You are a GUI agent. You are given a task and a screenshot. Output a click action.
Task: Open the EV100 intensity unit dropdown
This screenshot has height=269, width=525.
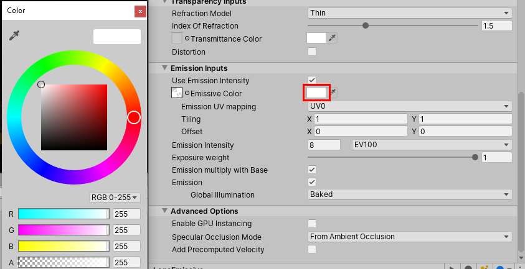[x=432, y=145]
